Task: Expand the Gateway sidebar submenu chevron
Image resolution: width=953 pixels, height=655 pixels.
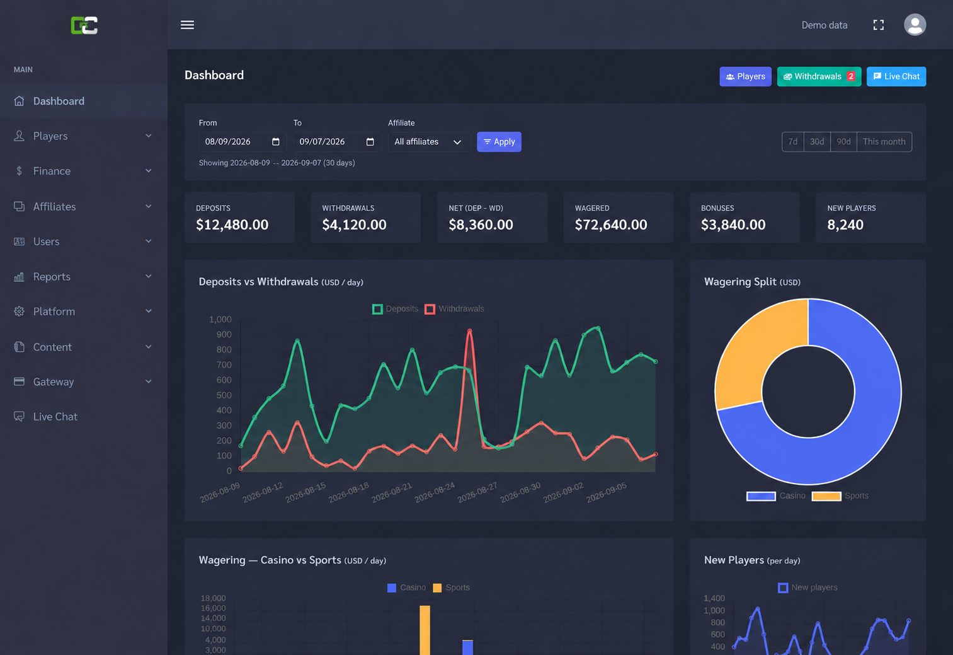Action: coord(149,381)
